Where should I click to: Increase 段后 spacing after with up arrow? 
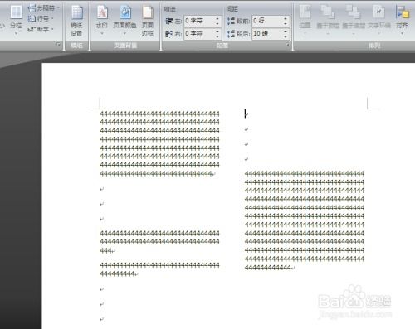286,31
